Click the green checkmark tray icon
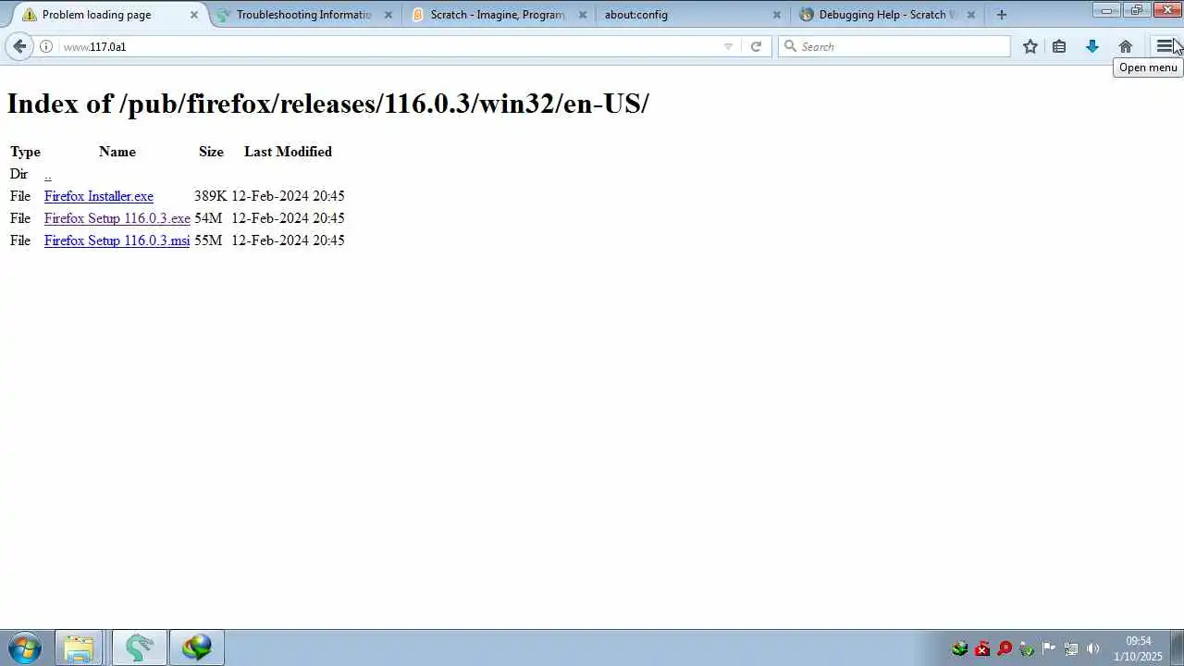 click(1027, 648)
